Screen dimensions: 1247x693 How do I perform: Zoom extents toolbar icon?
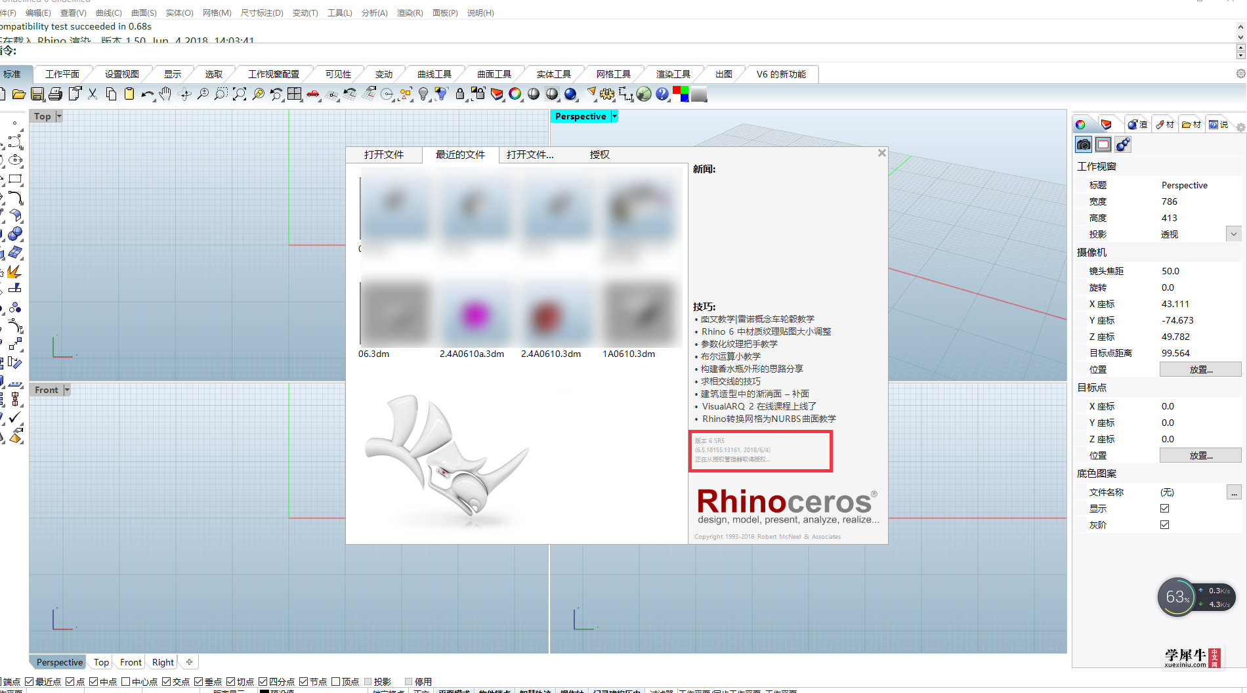[240, 94]
